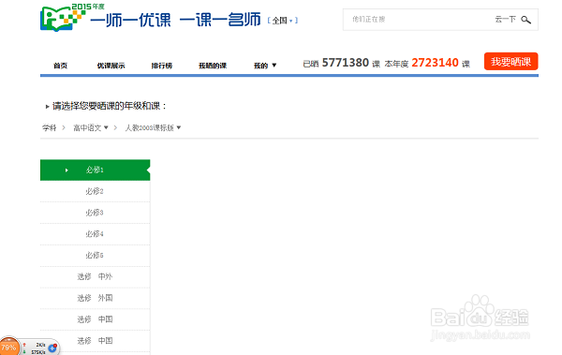Select 必修1 in the grade list
This screenshot has width=562, height=355.
pyautogui.click(x=95, y=170)
